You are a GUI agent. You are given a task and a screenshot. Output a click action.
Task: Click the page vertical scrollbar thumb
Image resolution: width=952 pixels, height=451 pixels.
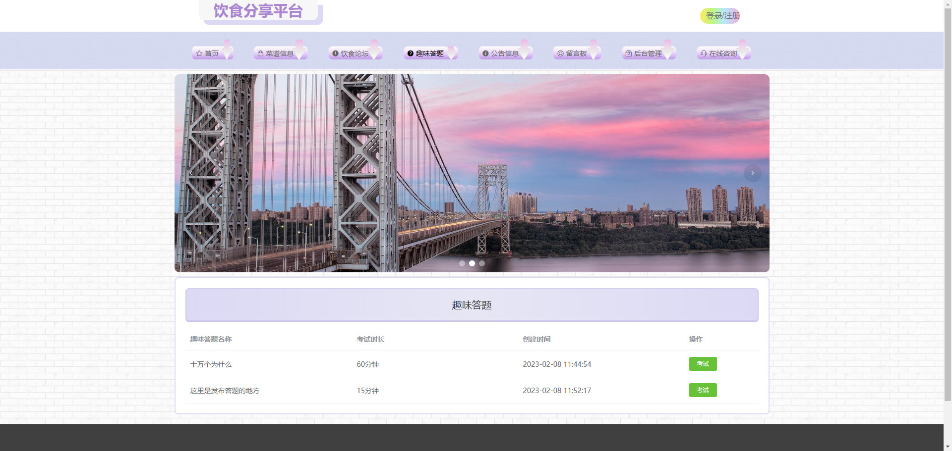948,204
